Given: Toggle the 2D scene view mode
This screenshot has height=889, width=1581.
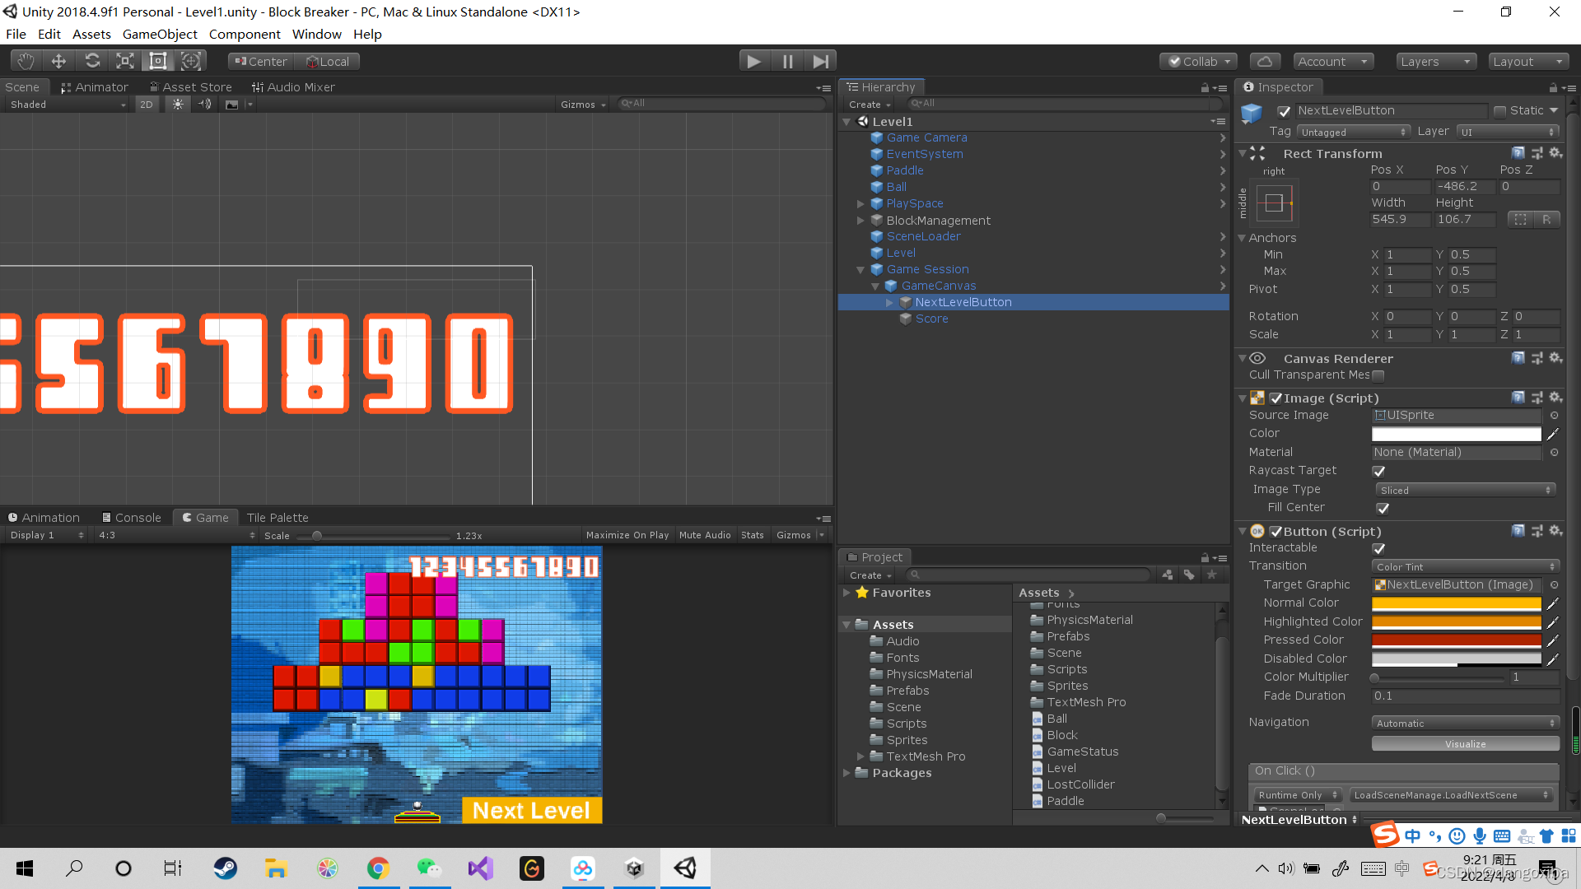Looking at the screenshot, I should [x=147, y=105].
